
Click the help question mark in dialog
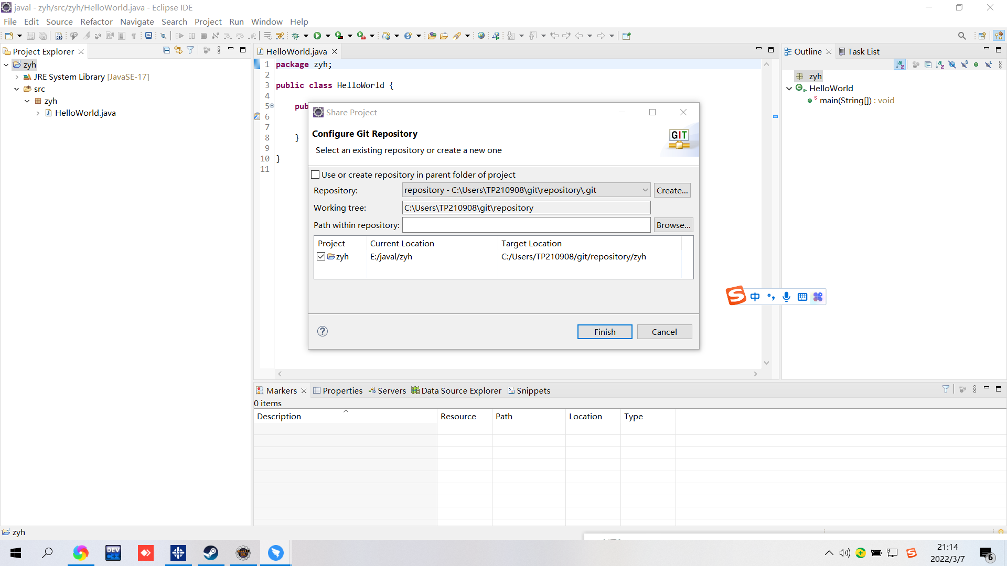click(x=323, y=331)
